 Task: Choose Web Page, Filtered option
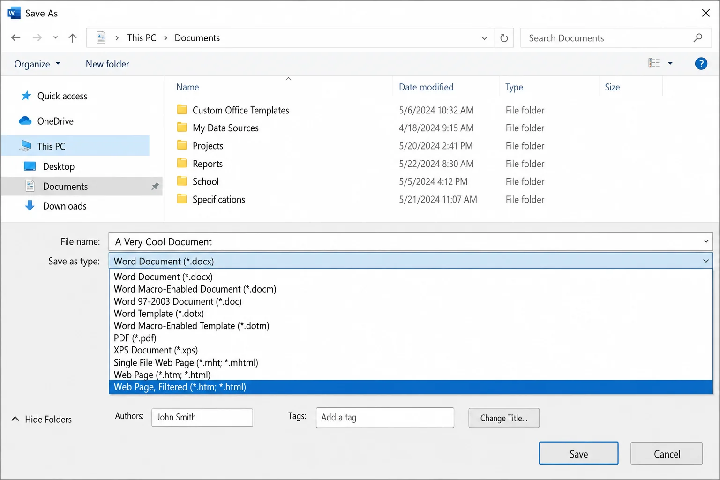(x=411, y=387)
